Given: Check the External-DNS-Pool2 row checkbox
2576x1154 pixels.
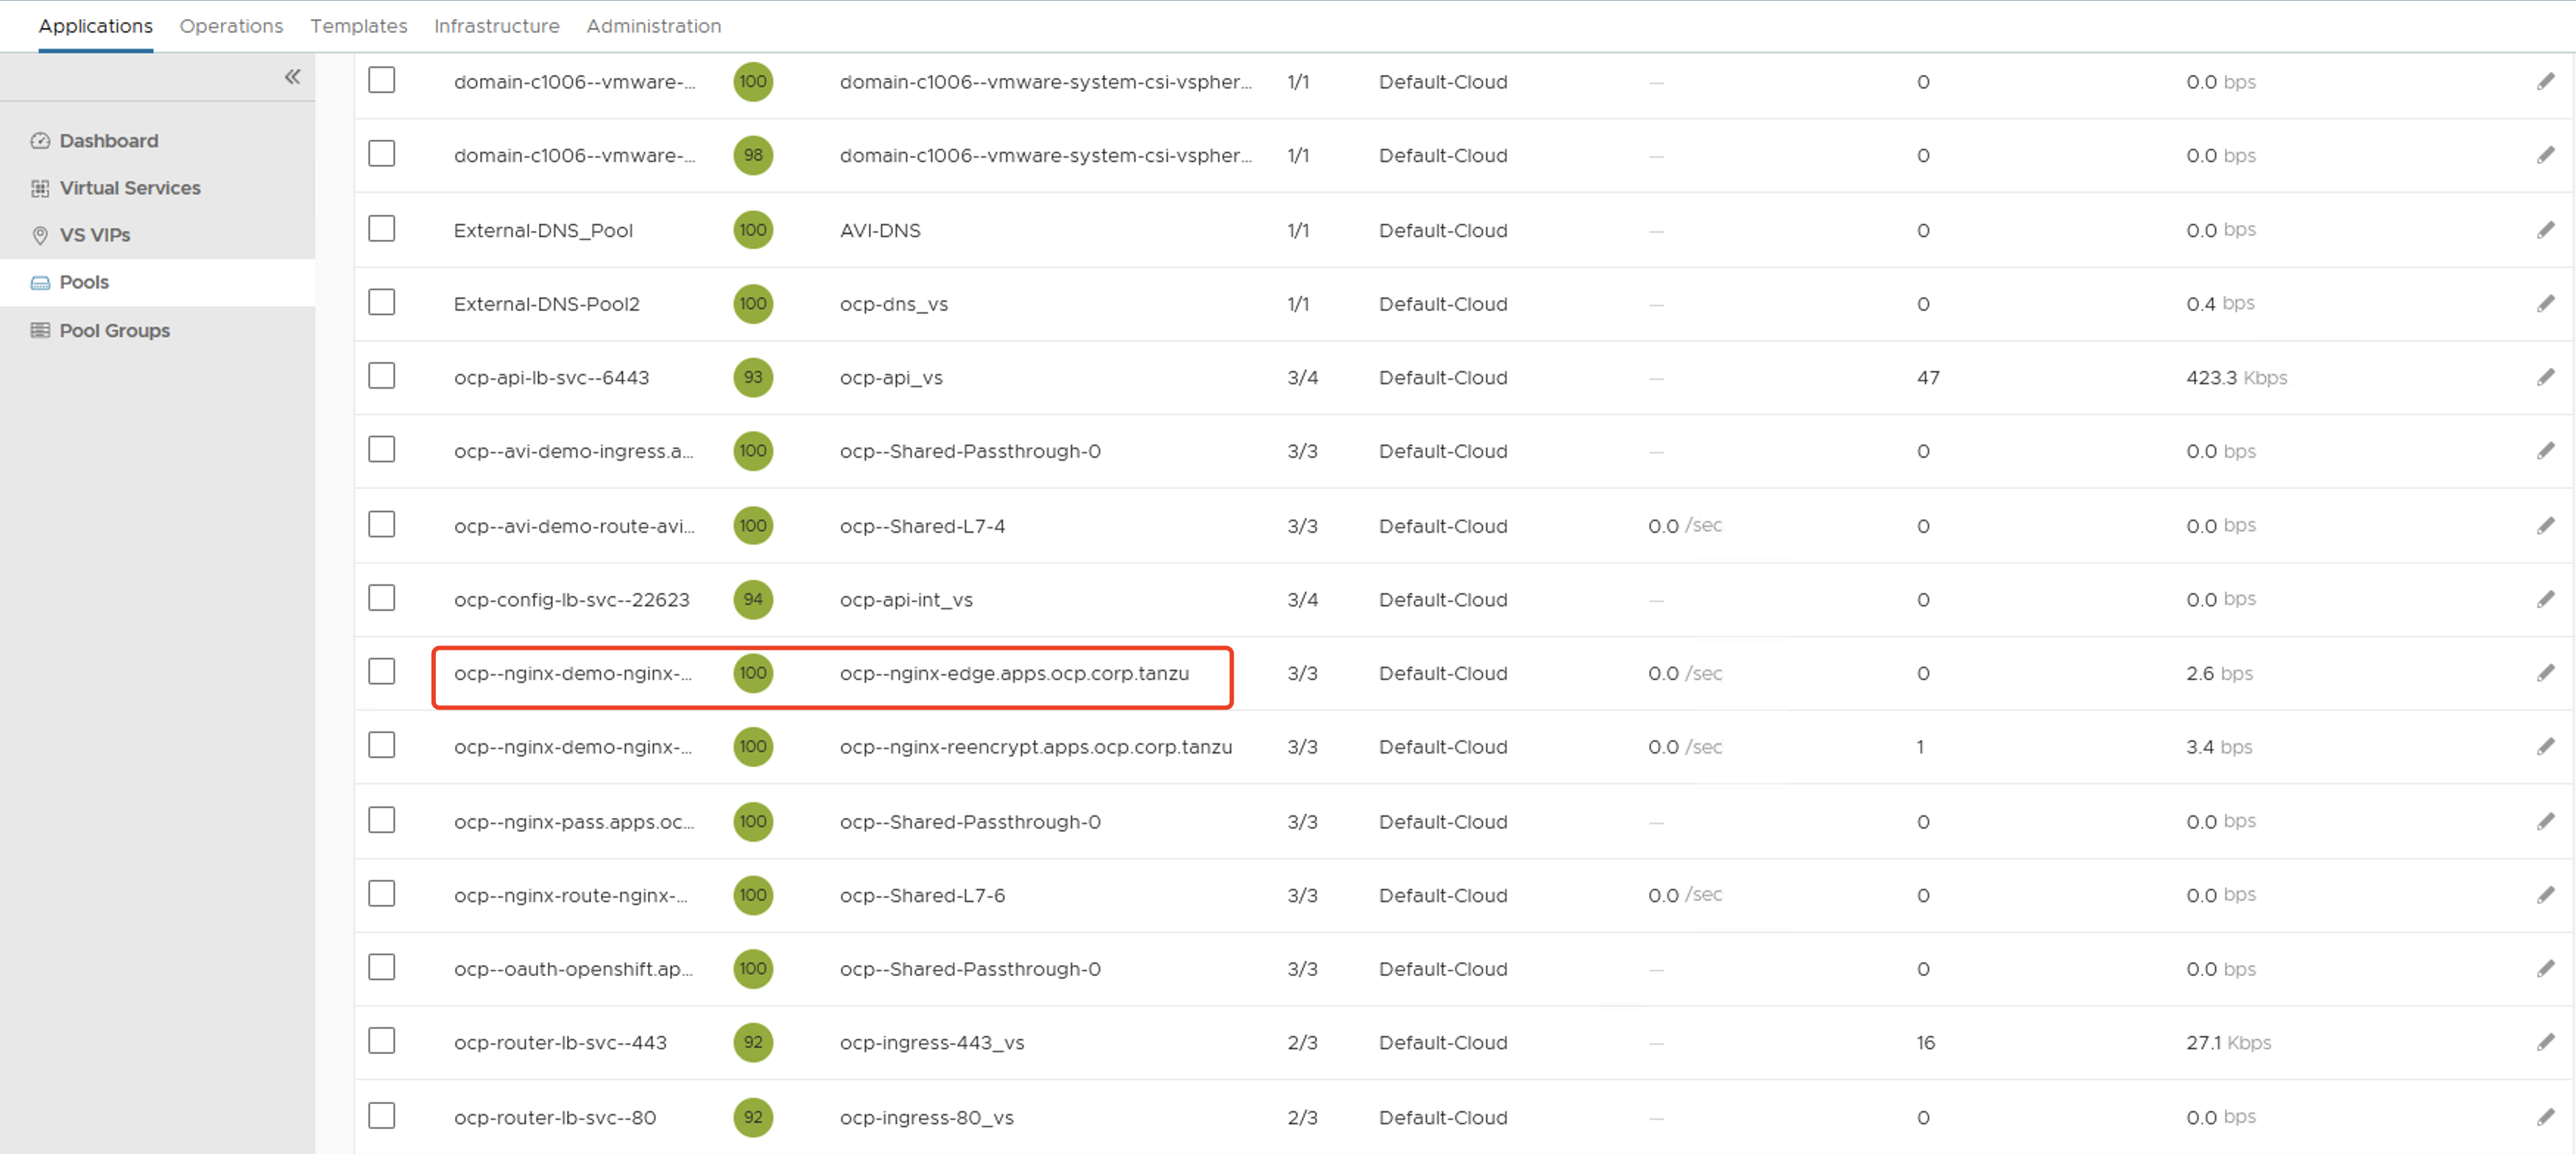Looking at the screenshot, I should [x=381, y=302].
